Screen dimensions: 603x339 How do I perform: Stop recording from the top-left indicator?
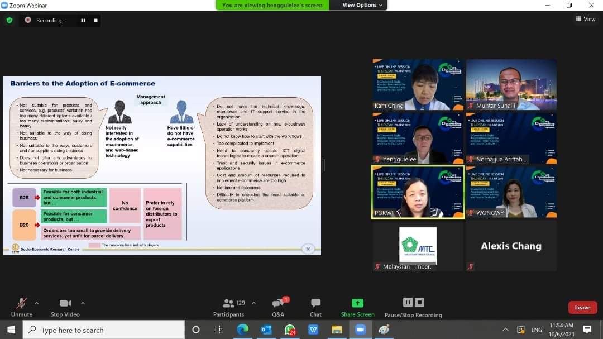(x=96, y=21)
